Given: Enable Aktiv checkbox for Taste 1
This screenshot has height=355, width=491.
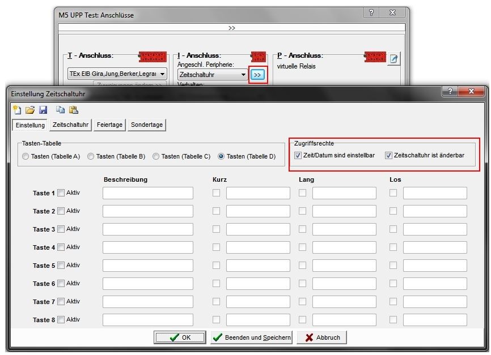Looking at the screenshot, I should [x=61, y=193].
